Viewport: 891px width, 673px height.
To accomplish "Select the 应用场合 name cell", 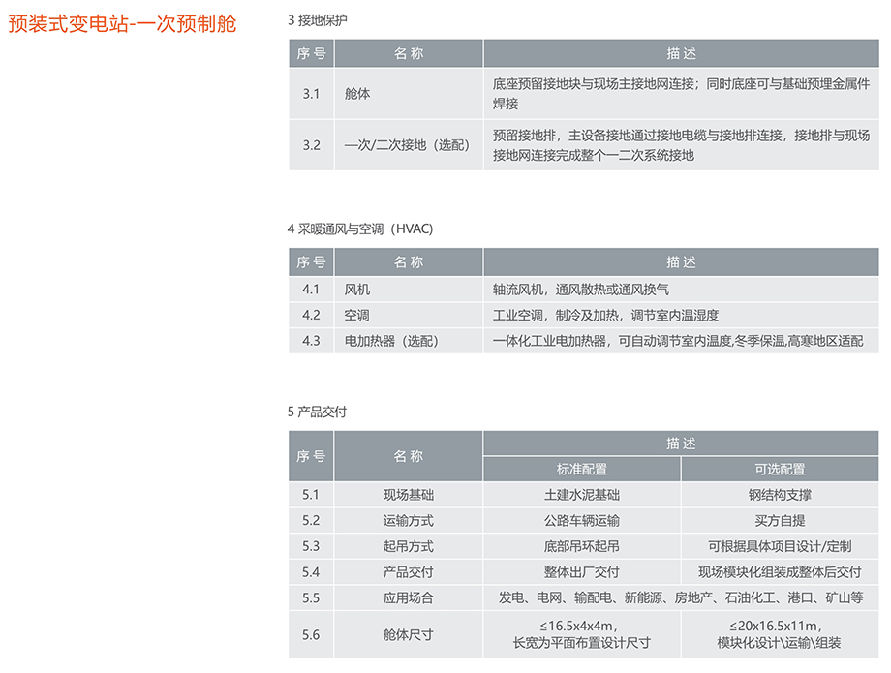I will [x=408, y=598].
